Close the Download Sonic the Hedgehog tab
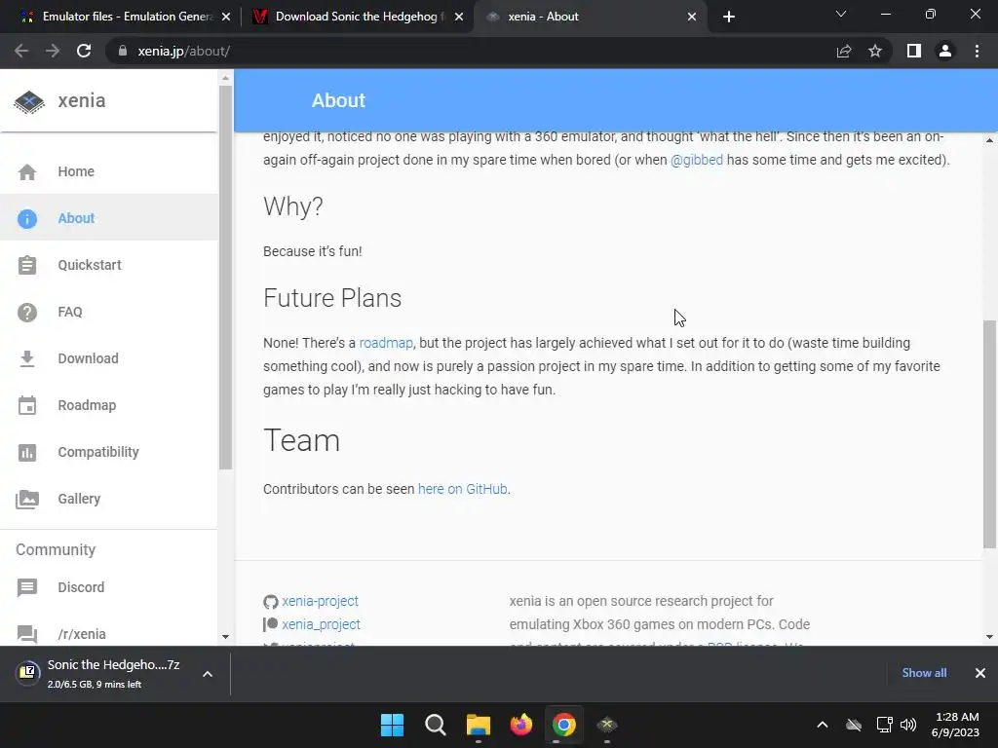The height and width of the screenshot is (748, 998). tap(459, 17)
